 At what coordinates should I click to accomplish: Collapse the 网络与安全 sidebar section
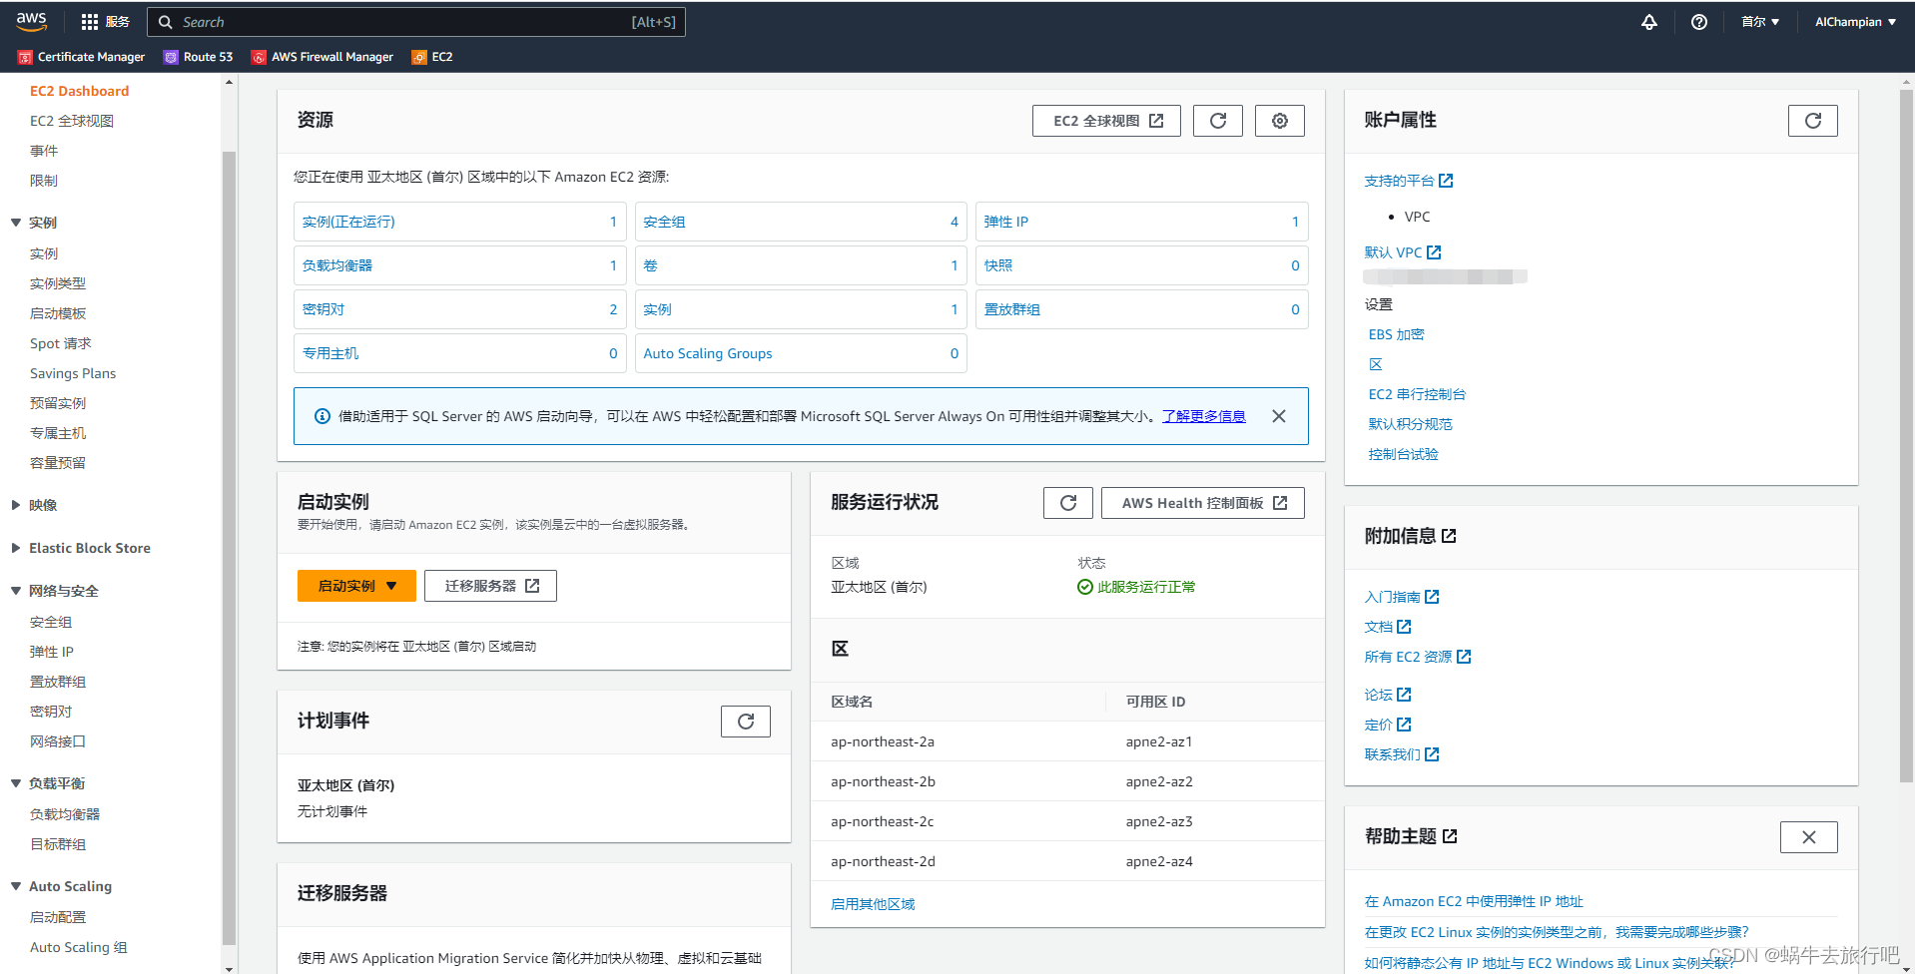pyautogui.click(x=15, y=590)
